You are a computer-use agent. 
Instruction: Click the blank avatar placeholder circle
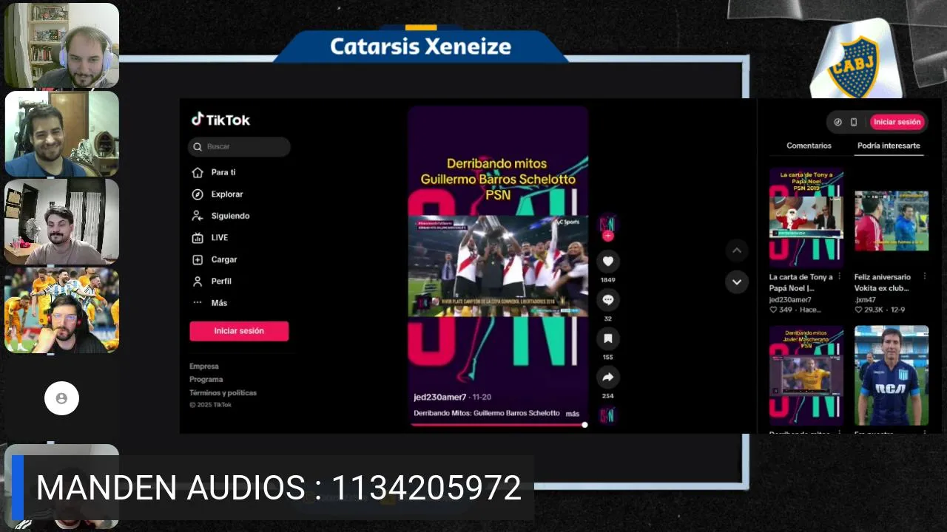[x=61, y=398]
